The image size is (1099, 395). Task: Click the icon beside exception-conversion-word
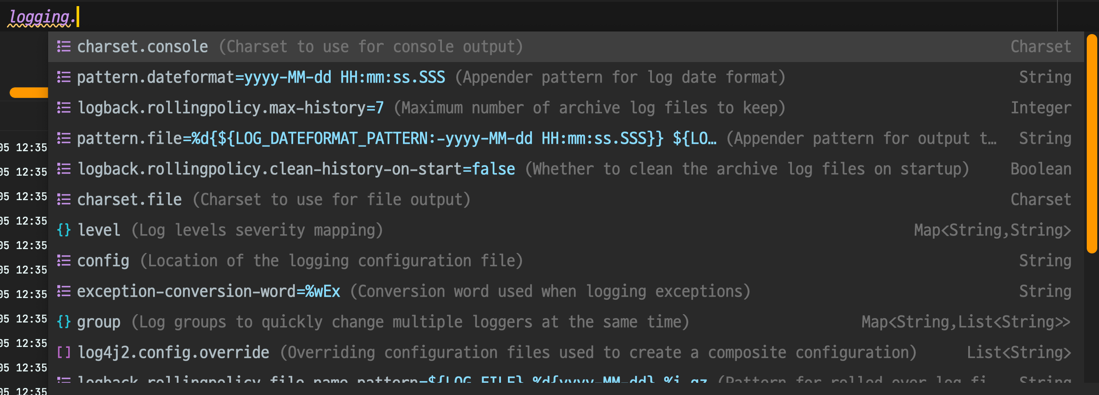coord(64,291)
